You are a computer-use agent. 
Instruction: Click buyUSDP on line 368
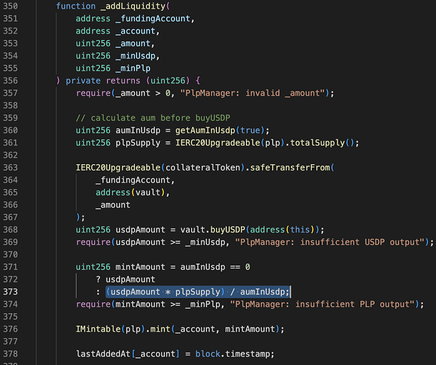pyautogui.click(x=227, y=230)
